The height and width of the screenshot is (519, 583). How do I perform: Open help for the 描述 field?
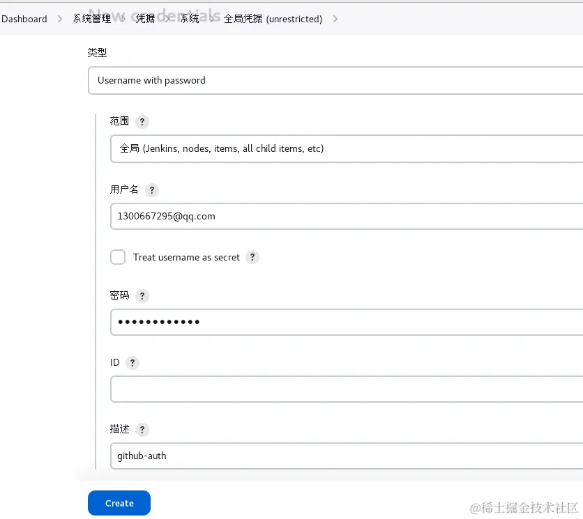tap(142, 430)
